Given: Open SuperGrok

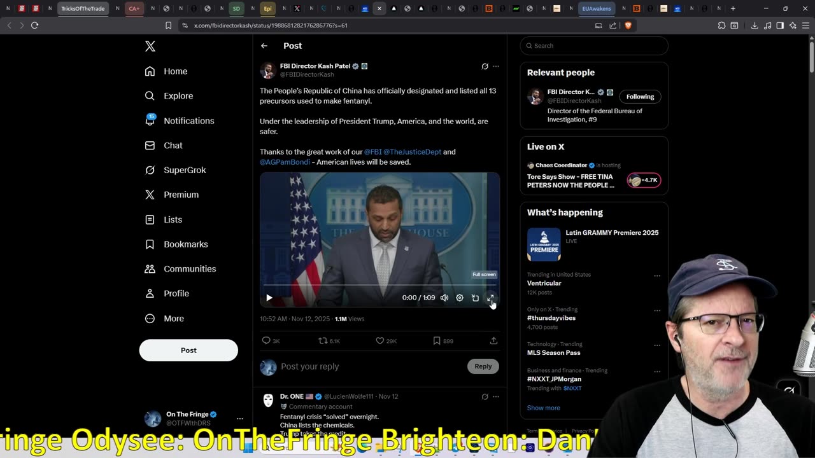Looking at the screenshot, I should pyautogui.click(x=175, y=170).
